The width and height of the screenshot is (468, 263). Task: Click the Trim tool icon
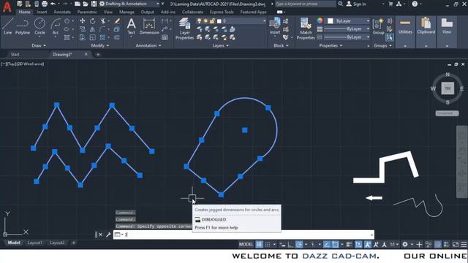coord(103,21)
